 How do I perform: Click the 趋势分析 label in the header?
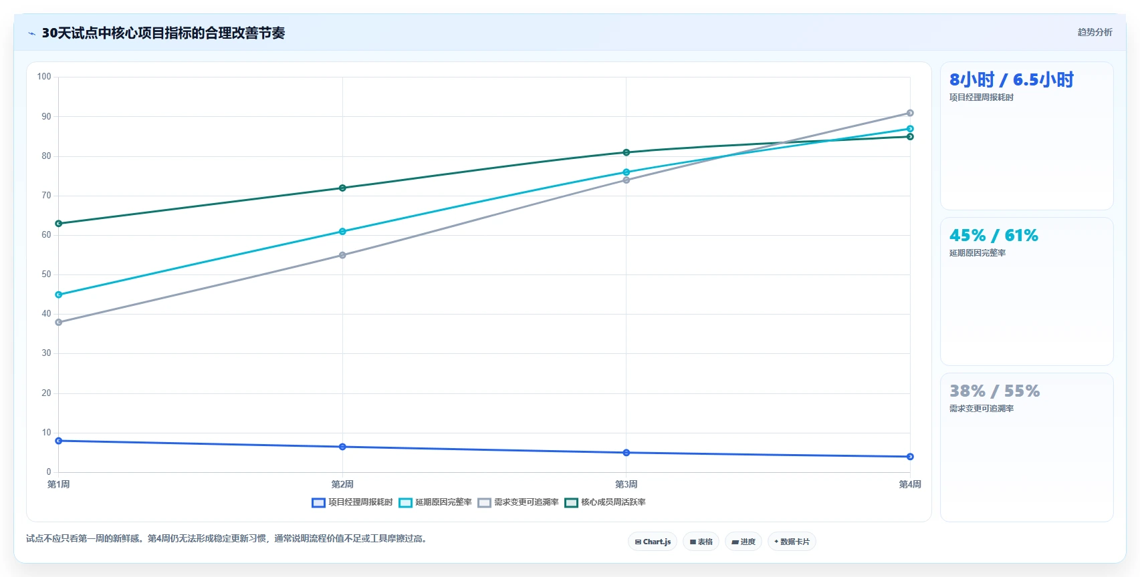(1095, 32)
